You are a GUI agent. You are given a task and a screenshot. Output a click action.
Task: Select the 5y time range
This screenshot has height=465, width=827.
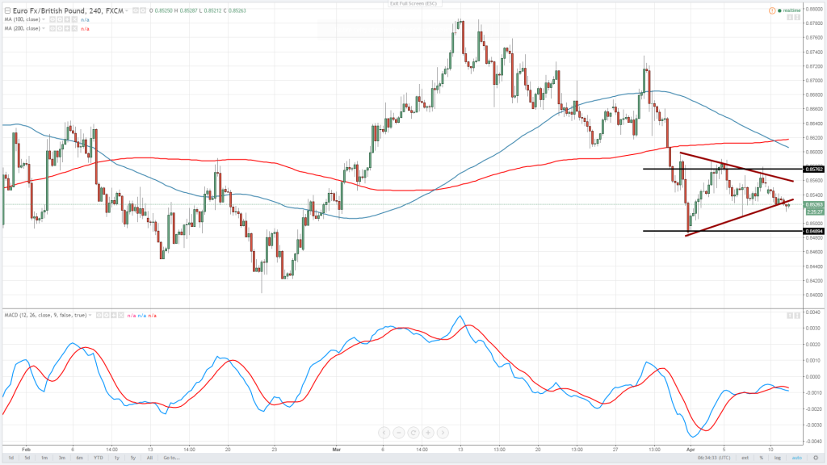coord(133,458)
